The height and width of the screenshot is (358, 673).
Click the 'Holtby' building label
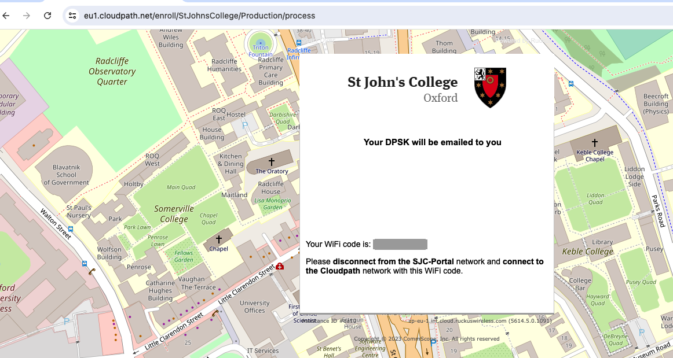click(133, 184)
